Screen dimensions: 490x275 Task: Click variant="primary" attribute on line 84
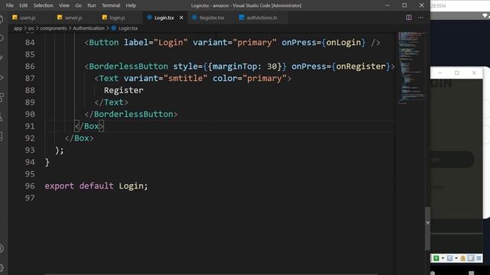235,43
